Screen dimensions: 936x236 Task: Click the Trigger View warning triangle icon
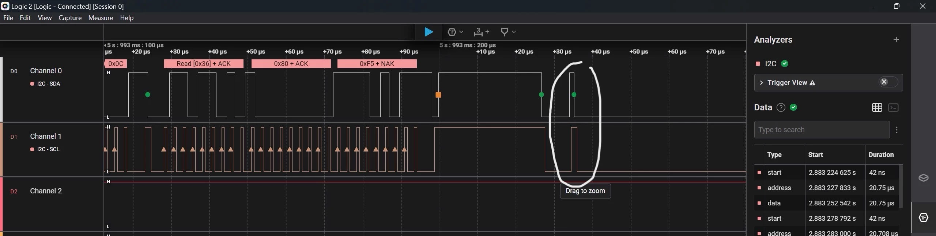coord(812,83)
